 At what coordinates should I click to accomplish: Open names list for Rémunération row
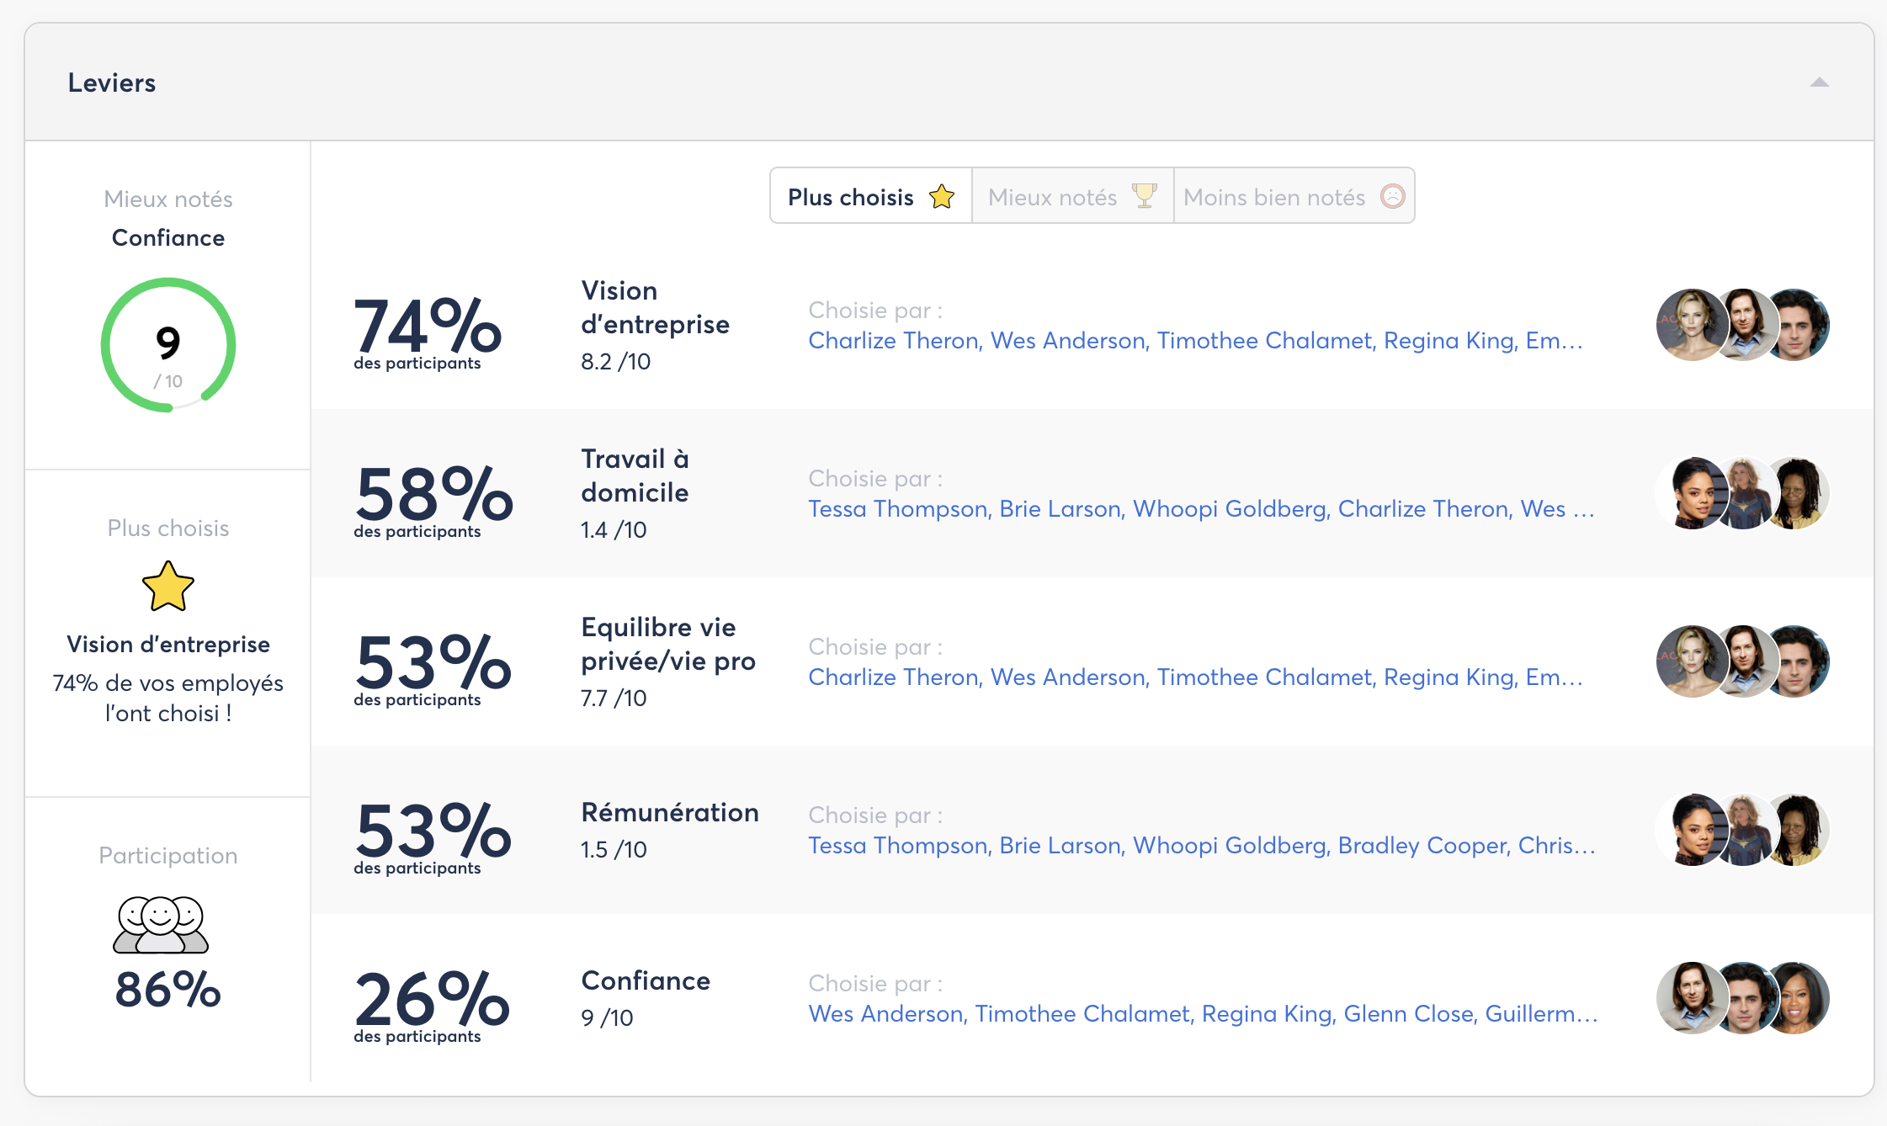[x=1200, y=846]
